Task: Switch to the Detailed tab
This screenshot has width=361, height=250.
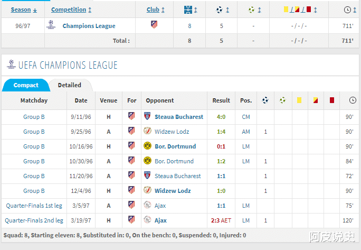Action: pos(69,85)
